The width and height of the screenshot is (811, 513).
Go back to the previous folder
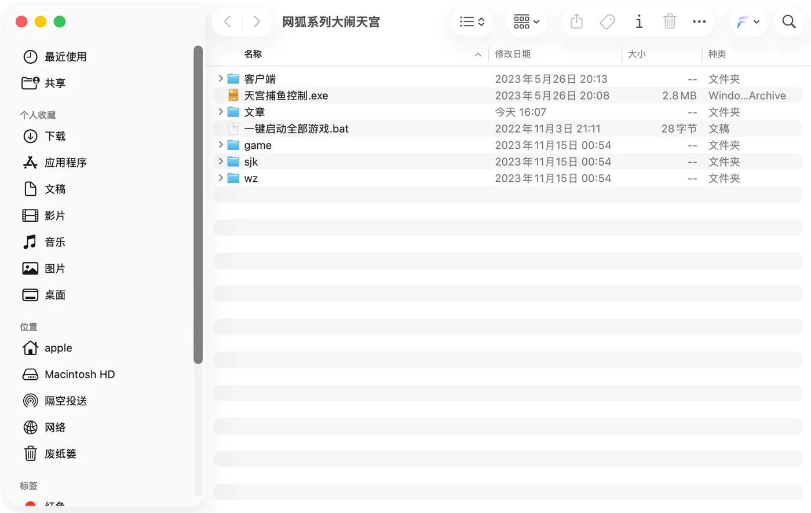click(227, 22)
